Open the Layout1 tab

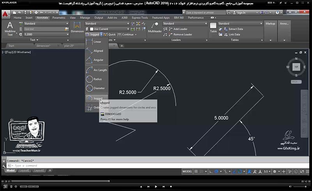24,170
